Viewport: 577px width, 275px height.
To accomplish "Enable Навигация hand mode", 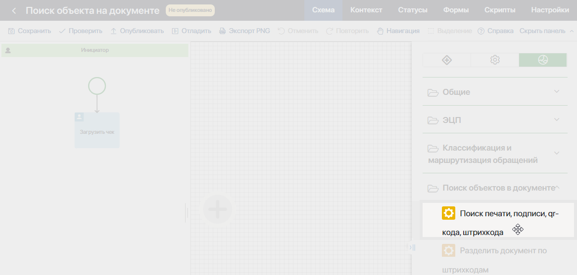I will 398,31.
